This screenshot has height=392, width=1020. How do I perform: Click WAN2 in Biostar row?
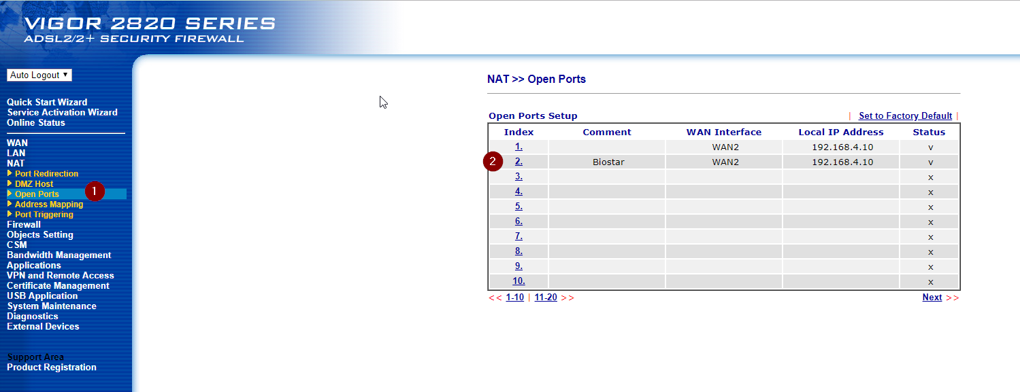coord(725,162)
